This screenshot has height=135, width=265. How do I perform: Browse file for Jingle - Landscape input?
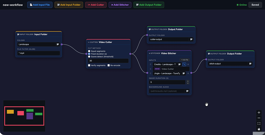183,73
